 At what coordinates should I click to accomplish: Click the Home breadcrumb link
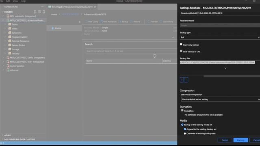point(54,15)
